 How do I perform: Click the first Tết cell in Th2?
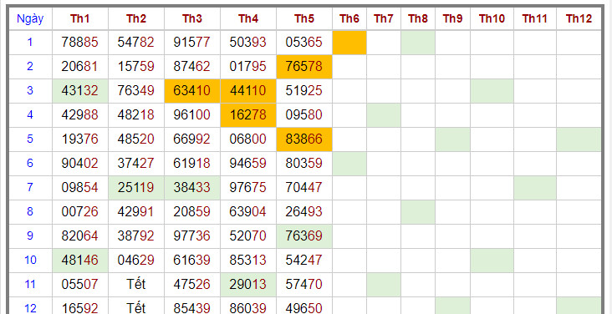pos(135,285)
